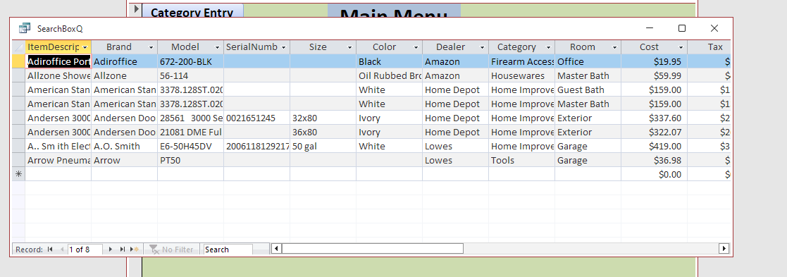Click the No Filter indicator
This screenshot has width=787, height=277.
[x=172, y=250]
